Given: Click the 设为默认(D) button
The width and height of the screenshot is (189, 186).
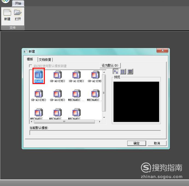Looking at the screenshot, I should tap(110, 66).
